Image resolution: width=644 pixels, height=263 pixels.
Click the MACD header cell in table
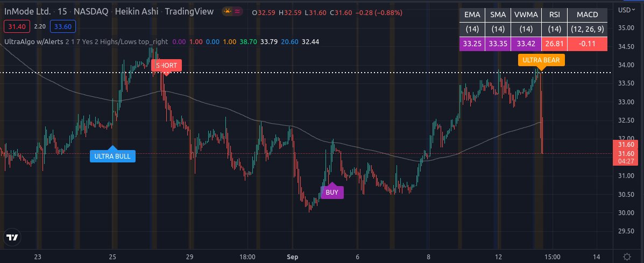(588, 15)
